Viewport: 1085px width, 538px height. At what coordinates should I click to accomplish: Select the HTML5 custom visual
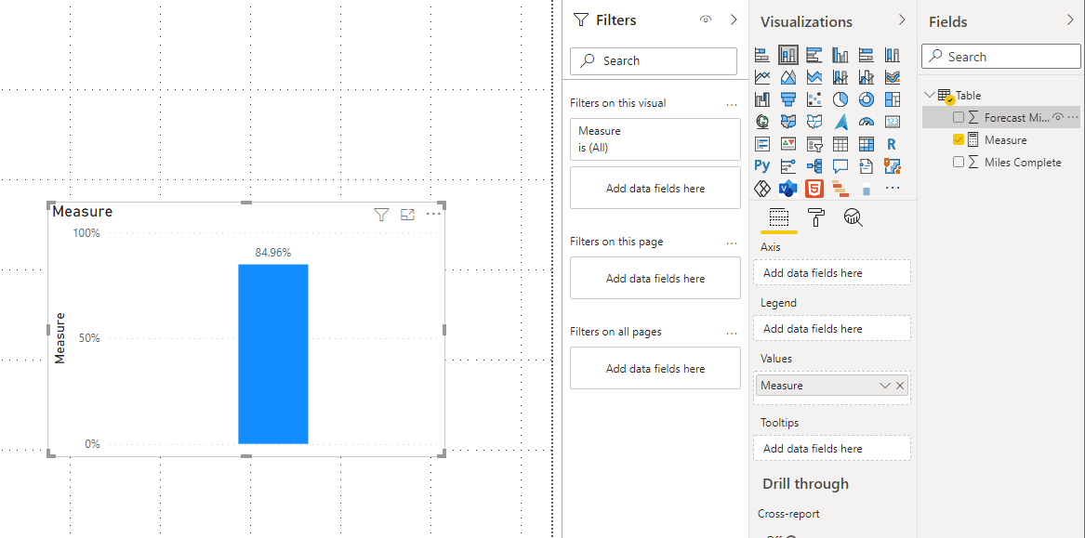click(814, 188)
